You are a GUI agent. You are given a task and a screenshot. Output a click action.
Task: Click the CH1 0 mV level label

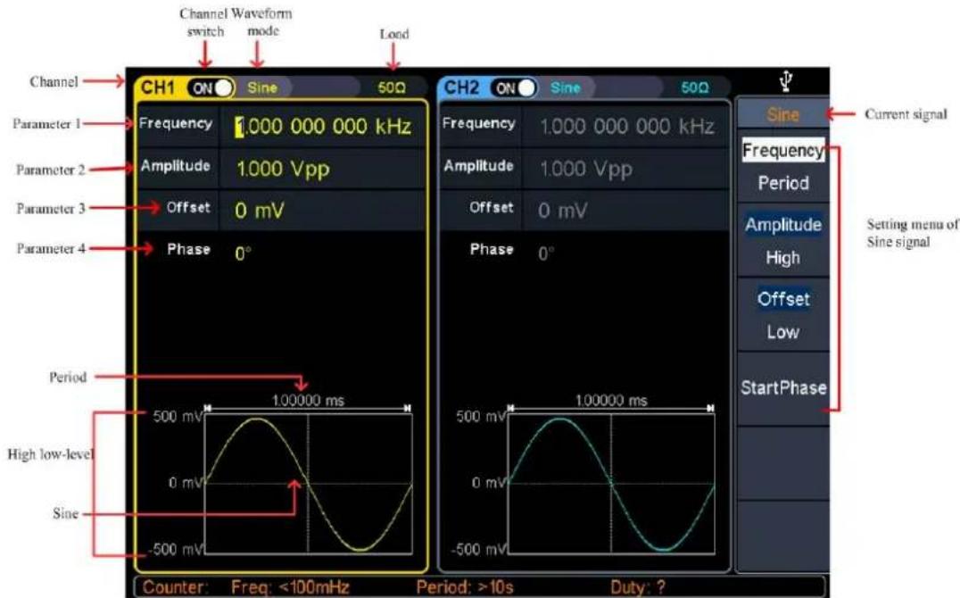[186, 484]
